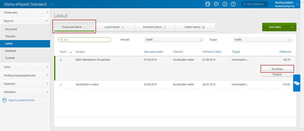Open Asiakkaat in the sidebar
Viewport: 304px width, 131px height.
10,51
